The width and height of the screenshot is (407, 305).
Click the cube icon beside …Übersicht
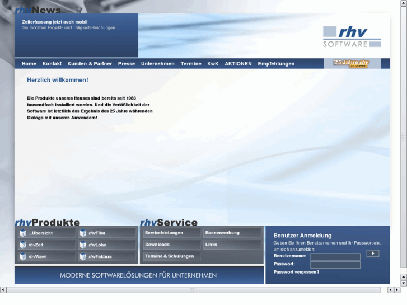click(x=23, y=233)
